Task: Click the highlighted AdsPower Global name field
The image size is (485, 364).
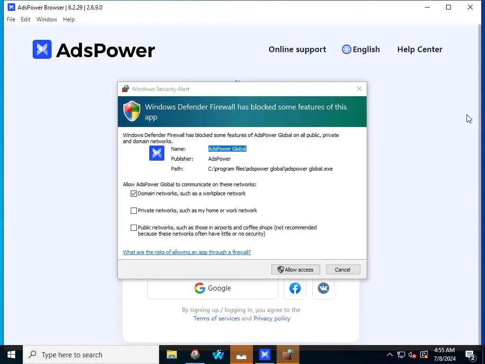Action: point(227,149)
